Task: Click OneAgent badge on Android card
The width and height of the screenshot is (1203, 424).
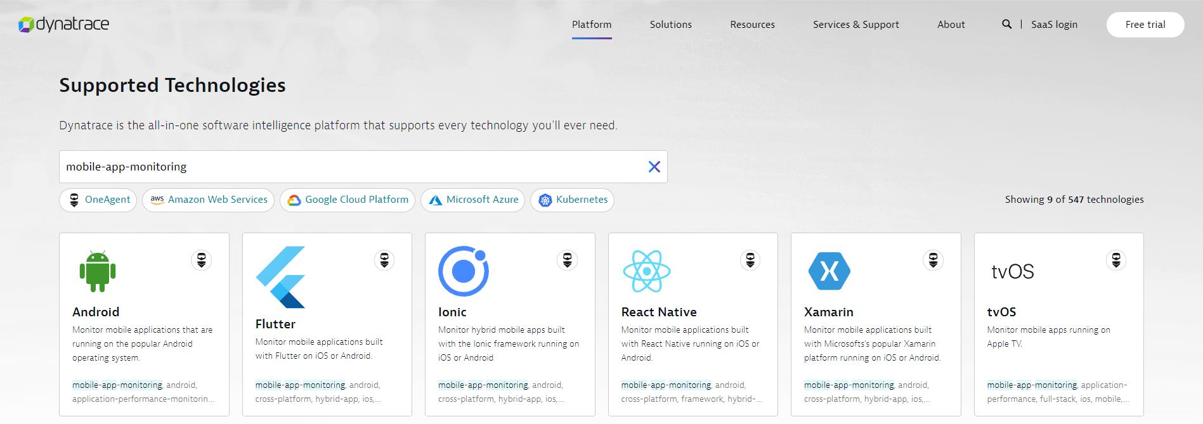Action: coord(202,260)
